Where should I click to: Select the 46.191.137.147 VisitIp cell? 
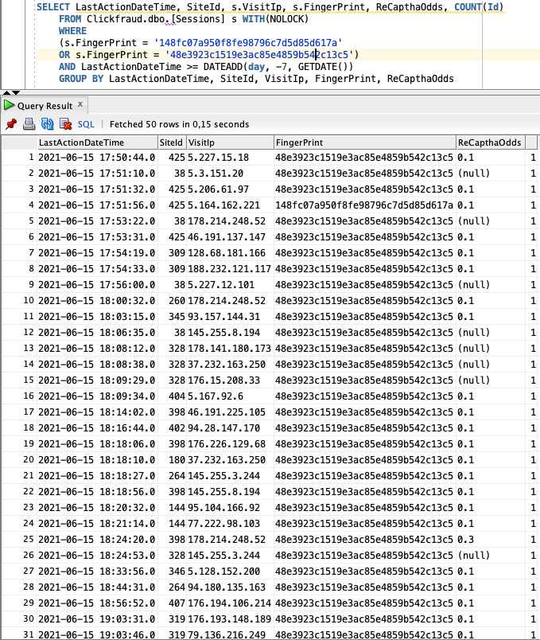click(230, 237)
